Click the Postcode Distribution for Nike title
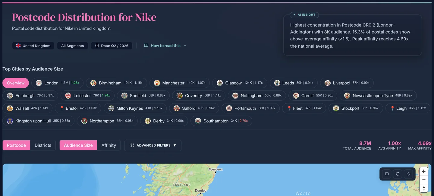The height and width of the screenshot is (196, 434). (84, 17)
